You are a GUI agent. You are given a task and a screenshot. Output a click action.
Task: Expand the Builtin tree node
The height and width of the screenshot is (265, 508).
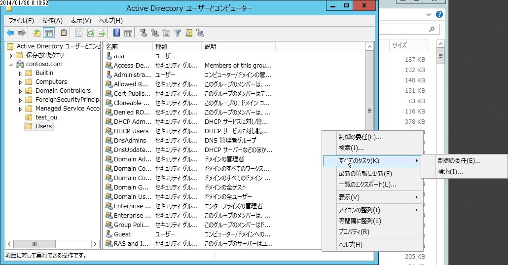(x=20, y=74)
